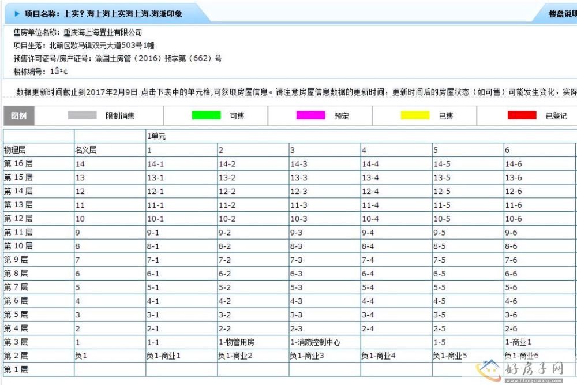This screenshot has width=577, height=385.
Task: Click room cell 7-2
Action: click(253, 260)
